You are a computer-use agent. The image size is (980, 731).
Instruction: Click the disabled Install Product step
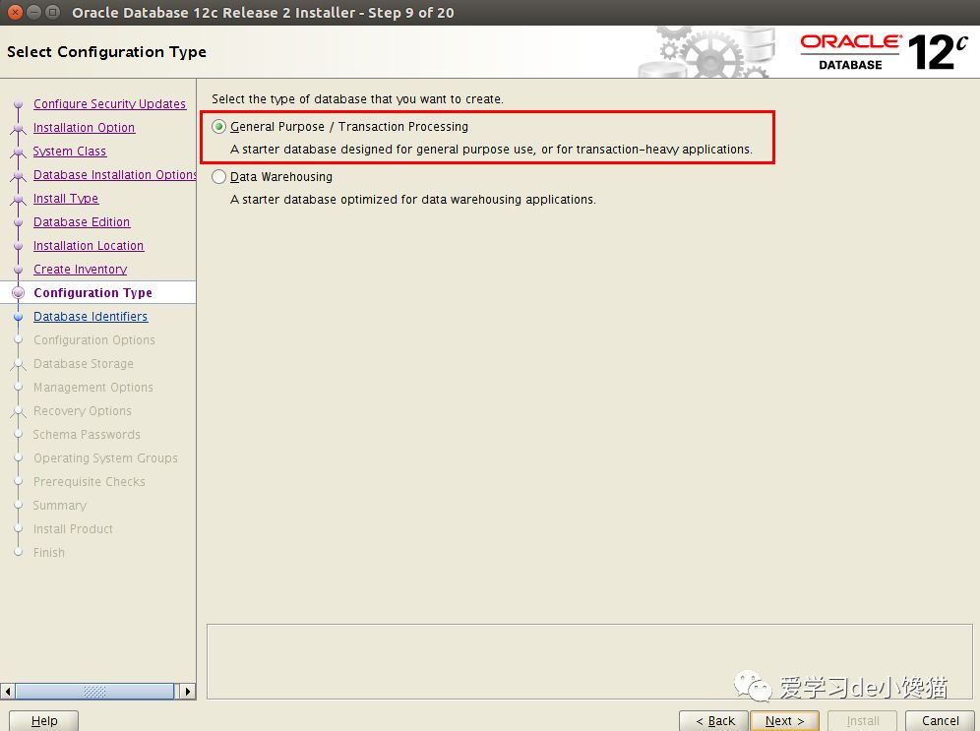point(73,528)
